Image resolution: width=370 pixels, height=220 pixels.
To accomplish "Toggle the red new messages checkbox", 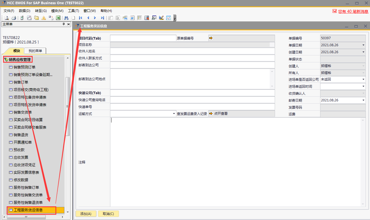I will pyautogui.click(x=335, y=11).
